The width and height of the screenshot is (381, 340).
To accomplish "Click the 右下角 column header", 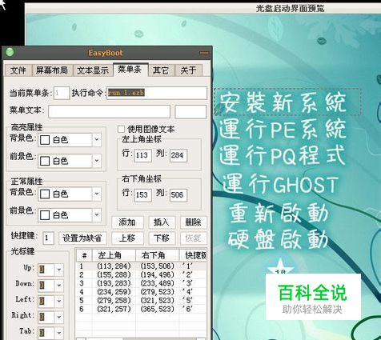I will (158, 256).
